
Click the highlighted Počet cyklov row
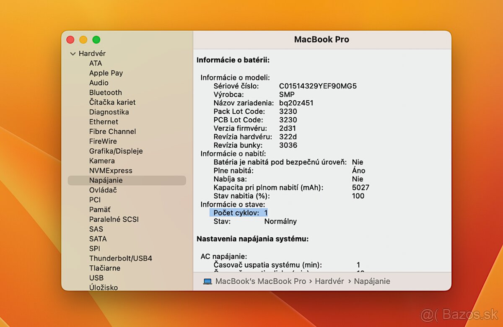point(239,213)
